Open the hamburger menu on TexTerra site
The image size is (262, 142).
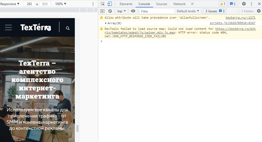pyautogui.click(x=8, y=27)
